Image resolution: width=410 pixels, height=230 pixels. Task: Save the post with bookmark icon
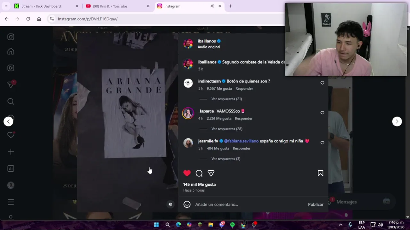coord(320,173)
